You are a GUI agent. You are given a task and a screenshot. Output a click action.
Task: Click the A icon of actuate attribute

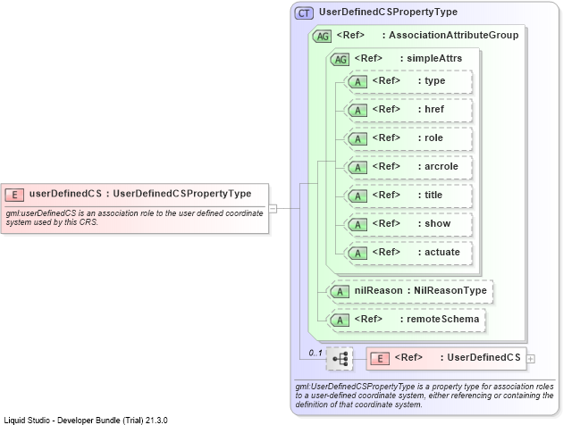pos(357,254)
